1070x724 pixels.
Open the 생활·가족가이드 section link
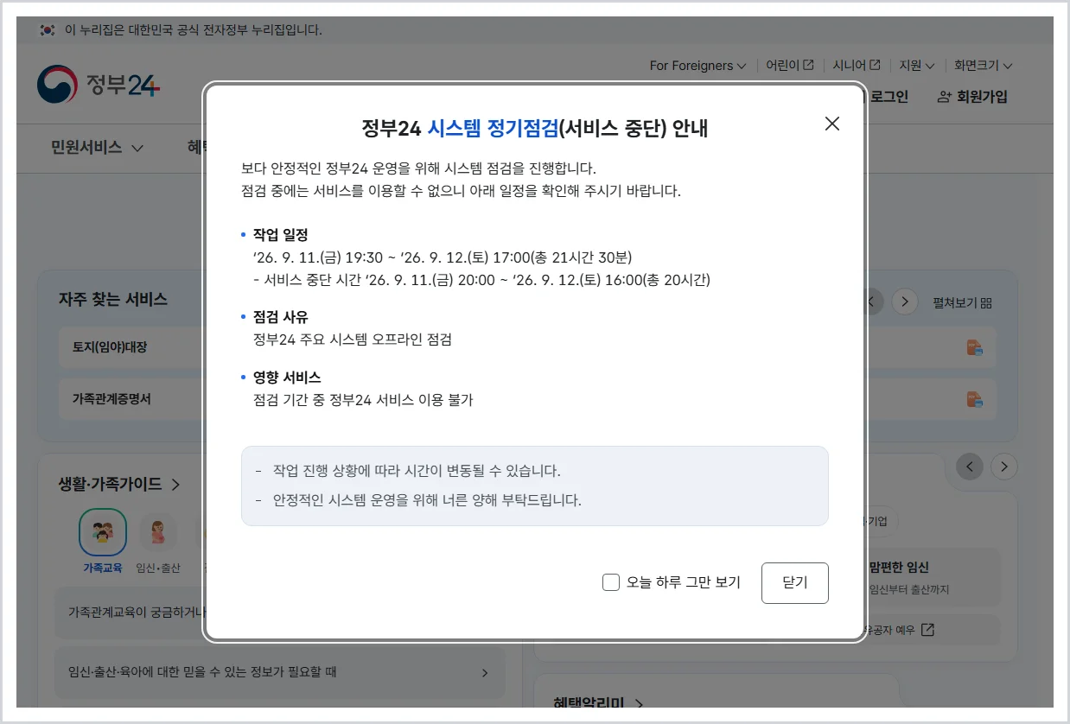coord(119,484)
